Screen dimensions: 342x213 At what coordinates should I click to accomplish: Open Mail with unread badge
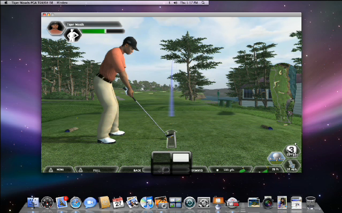(x=62, y=202)
